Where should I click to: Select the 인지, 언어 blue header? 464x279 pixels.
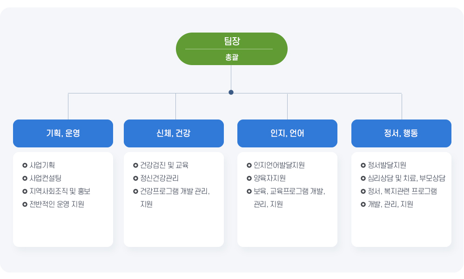pos(287,133)
